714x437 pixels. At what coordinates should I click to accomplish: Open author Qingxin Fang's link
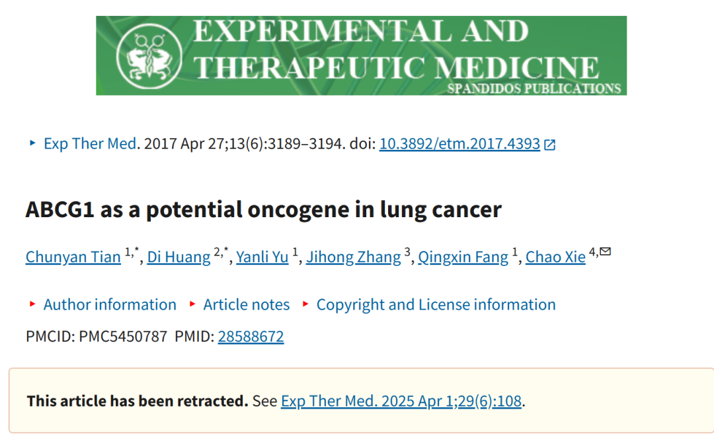pyautogui.click(x=463, y=257)
